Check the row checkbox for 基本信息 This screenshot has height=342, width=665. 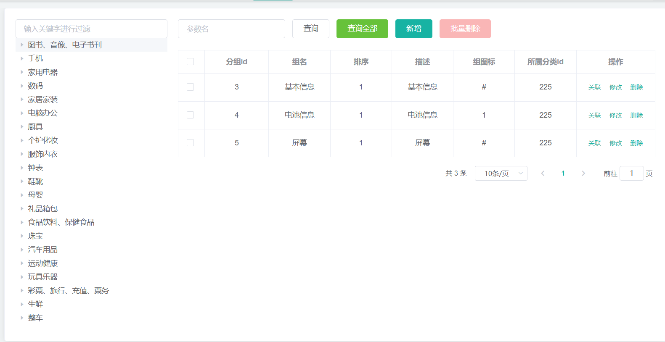190,87
